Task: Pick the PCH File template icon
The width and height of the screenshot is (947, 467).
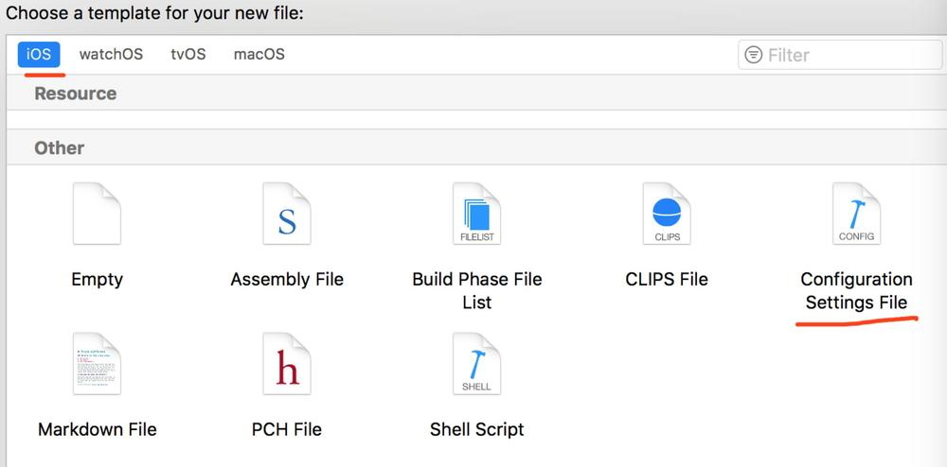Action: [x=287, y=364]
